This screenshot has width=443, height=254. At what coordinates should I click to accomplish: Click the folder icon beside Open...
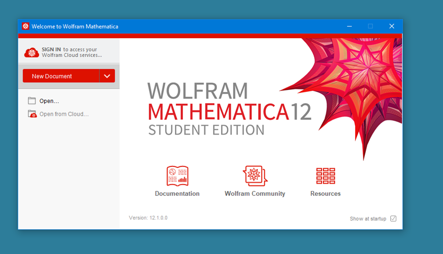32,101
